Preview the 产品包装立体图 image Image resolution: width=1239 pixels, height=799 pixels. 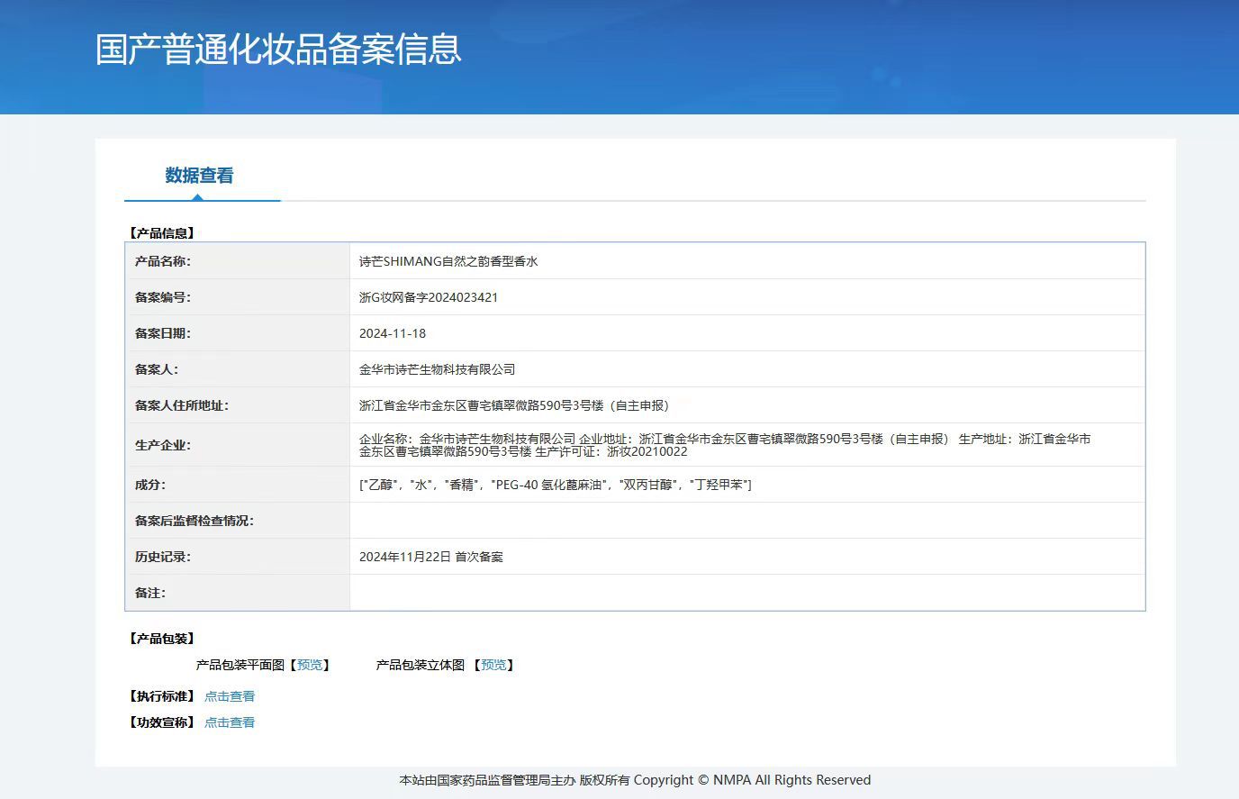click(493, 665)
